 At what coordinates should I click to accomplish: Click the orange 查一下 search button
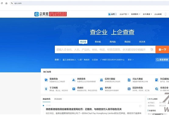(162, 50)
